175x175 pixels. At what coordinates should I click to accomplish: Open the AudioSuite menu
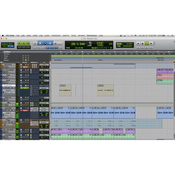pos(56,36)
